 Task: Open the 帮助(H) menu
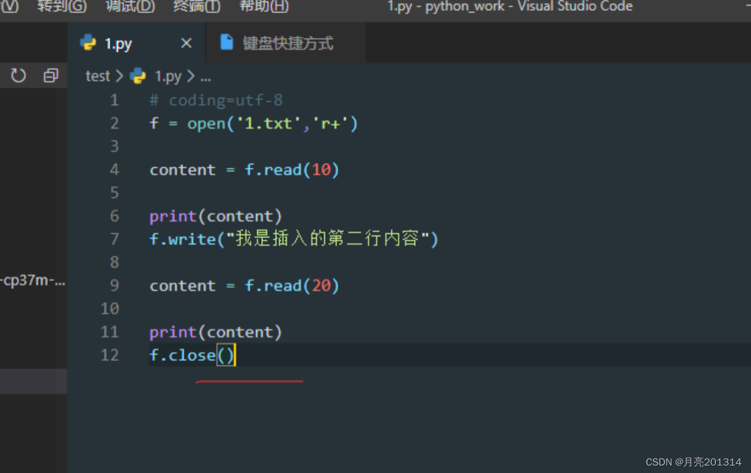pyautogui.click(x=264, y=6)
